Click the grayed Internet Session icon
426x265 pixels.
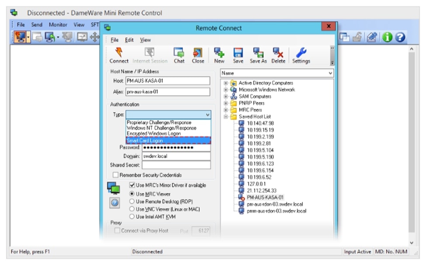point(150,56)
